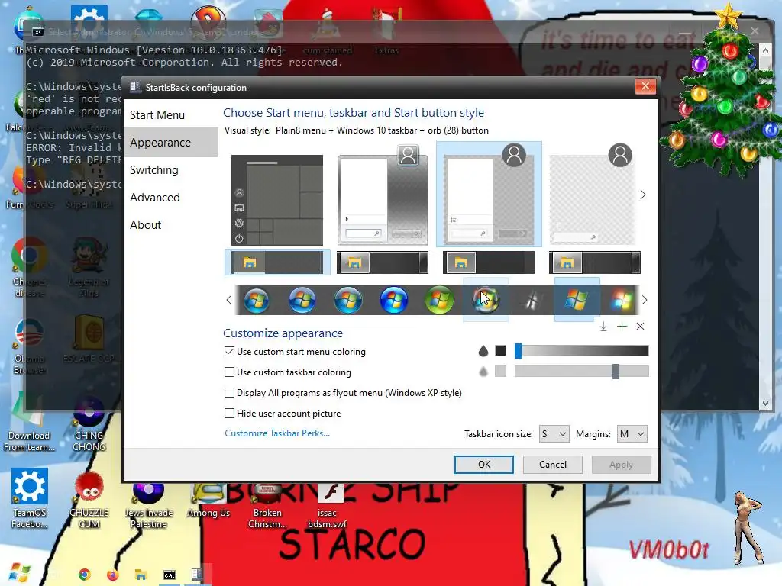The width and height of the screenshot is (782, 586).
Task: Click the download start button images icon
Action: tap(603, 327)
